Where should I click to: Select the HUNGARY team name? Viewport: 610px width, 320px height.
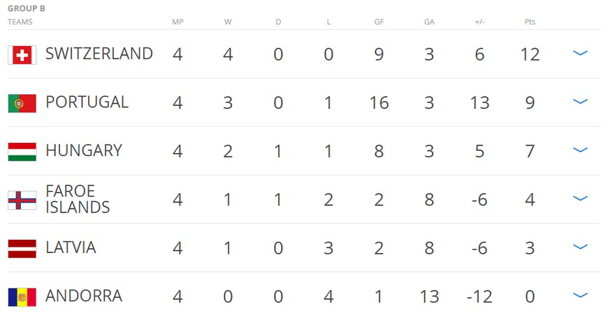tap(84, 151)
